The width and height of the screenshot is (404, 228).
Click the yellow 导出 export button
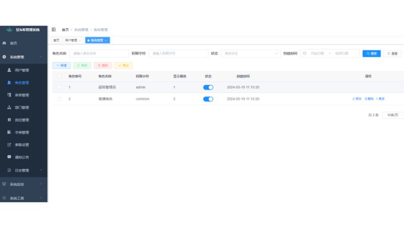coord(123,65)
